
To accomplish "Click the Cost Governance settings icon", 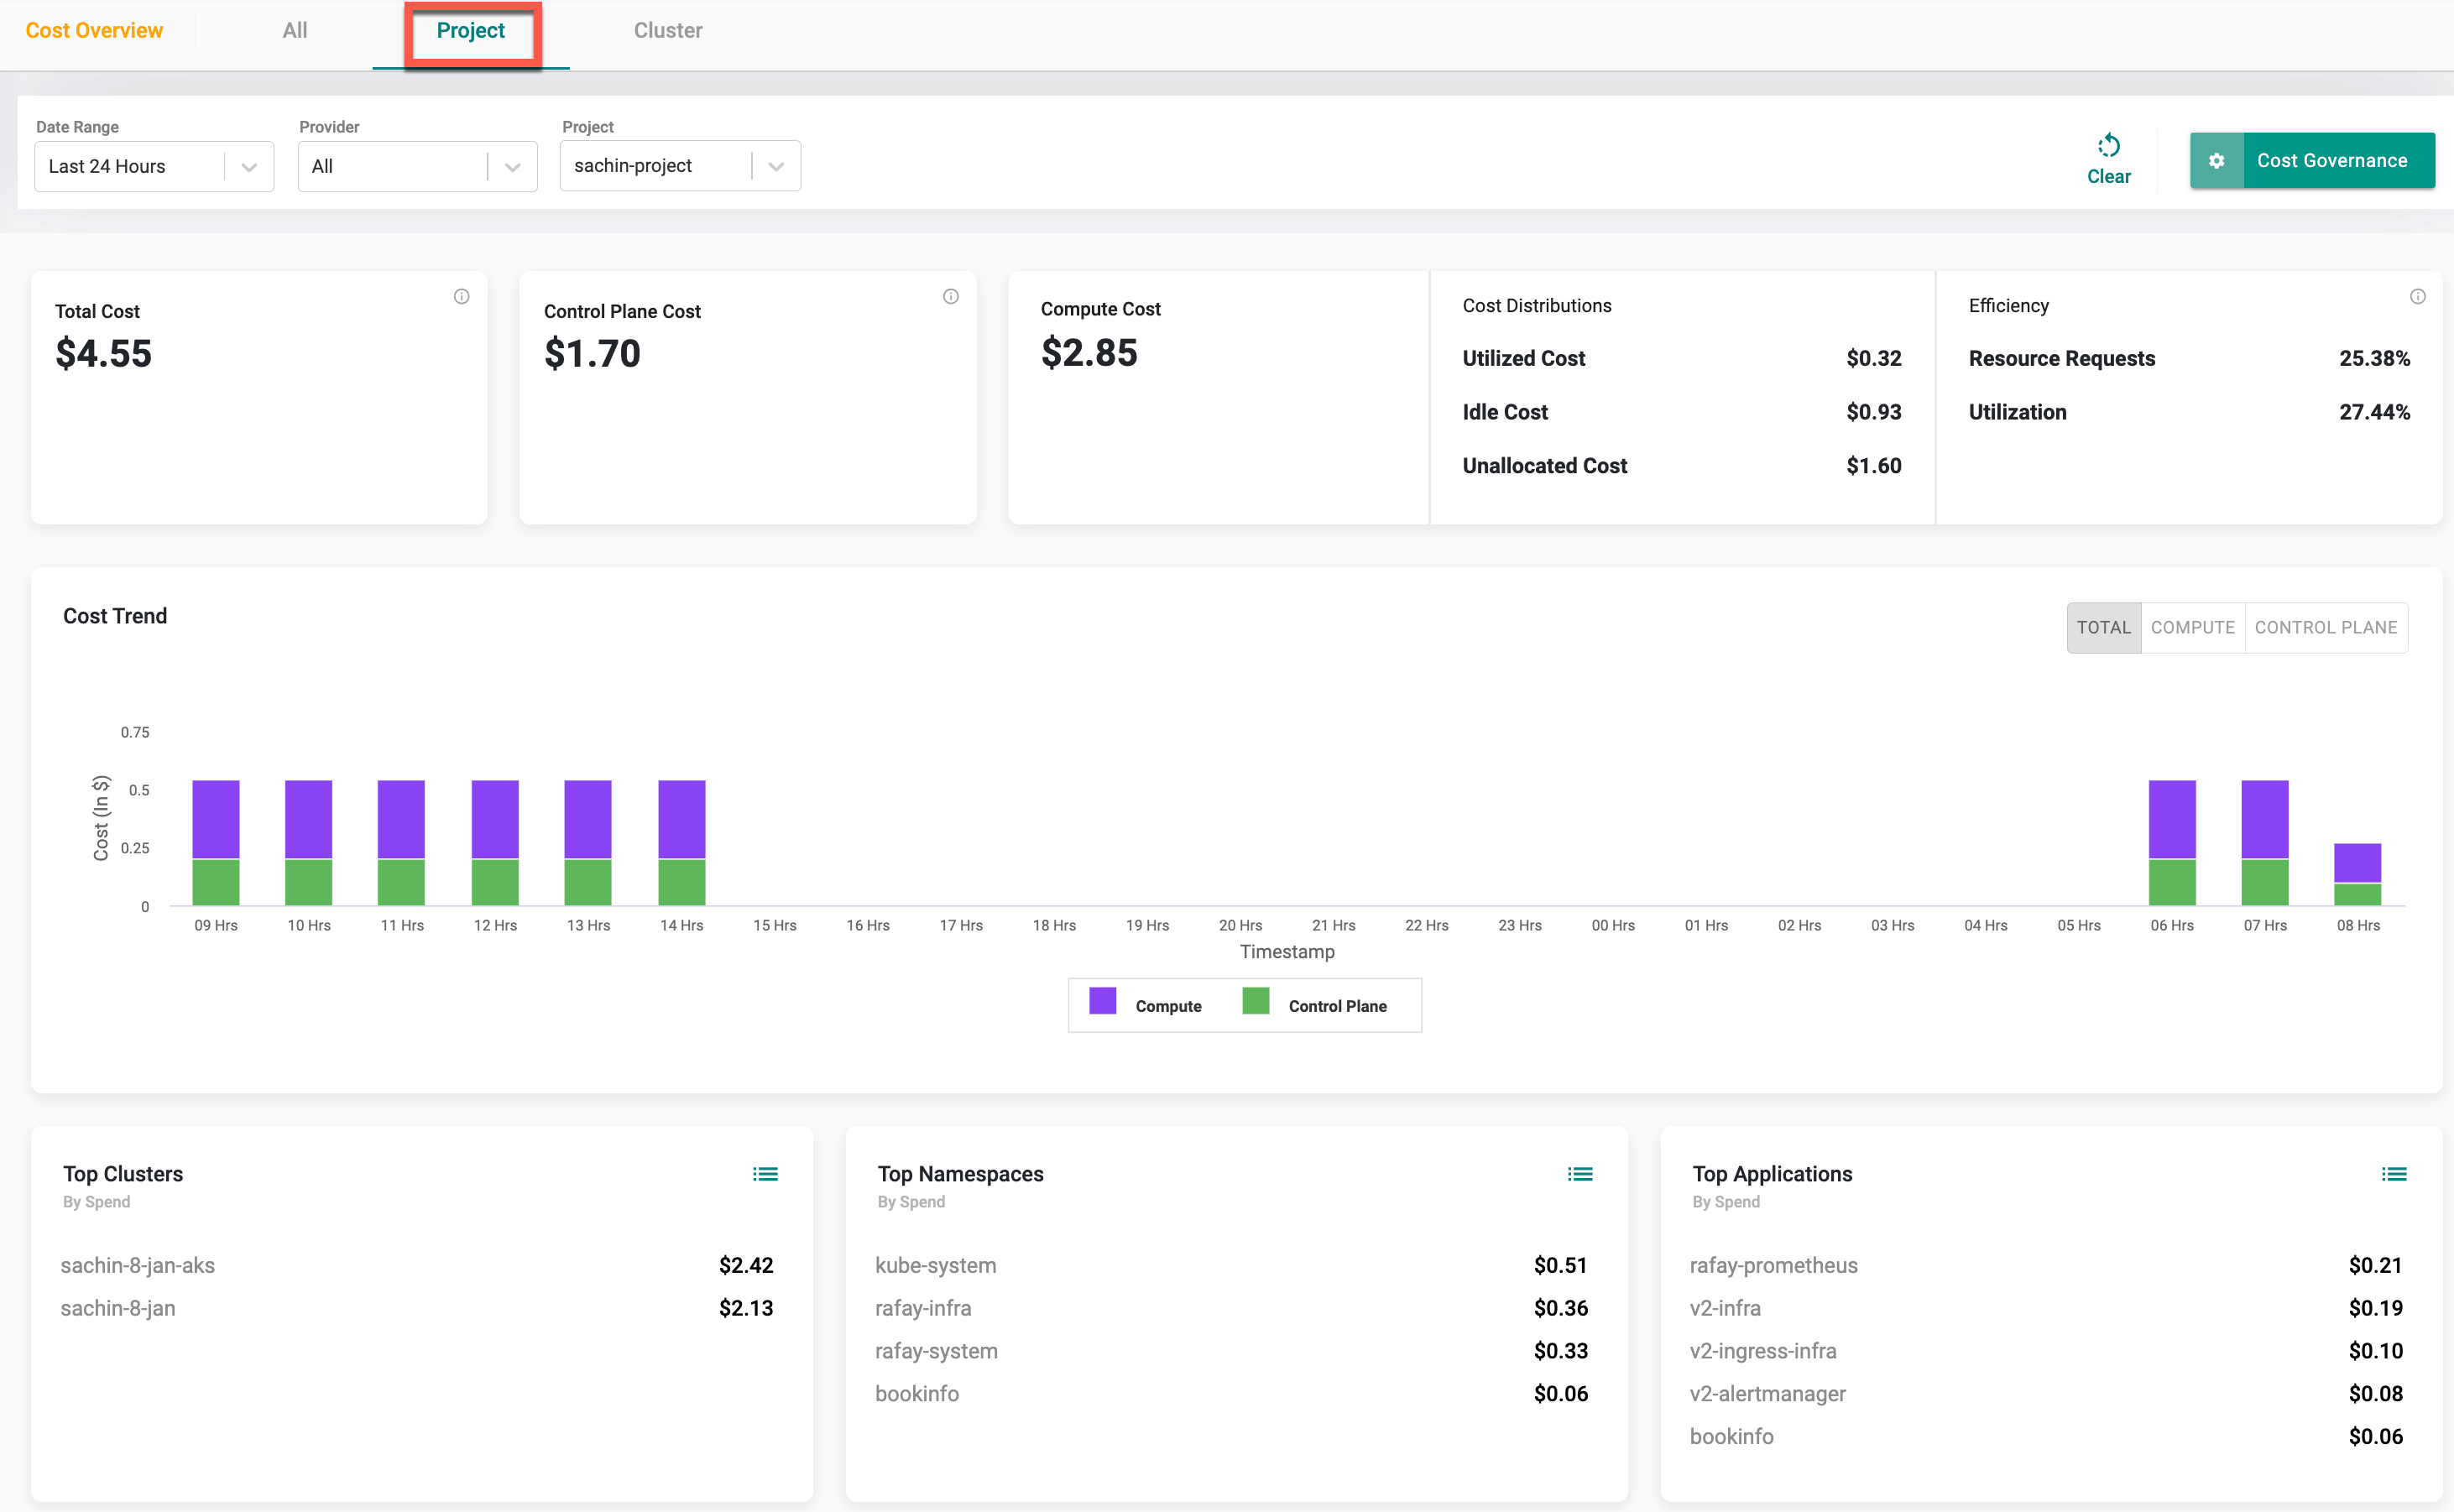I will (x=2217, y=158).
